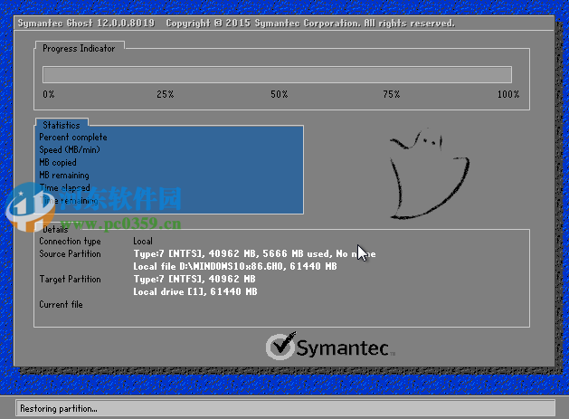Click the Source Partition label
The width and height of the screenshot is (569, 419).
point(70,253)
